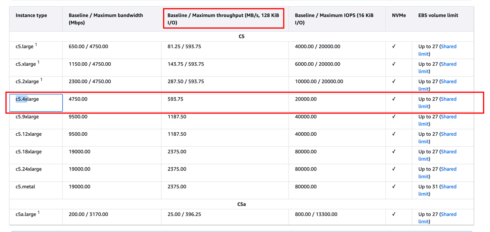Click NVMe checkmark in c5.2xlarge row
490x232 pixels.
[x=394, y=81]
